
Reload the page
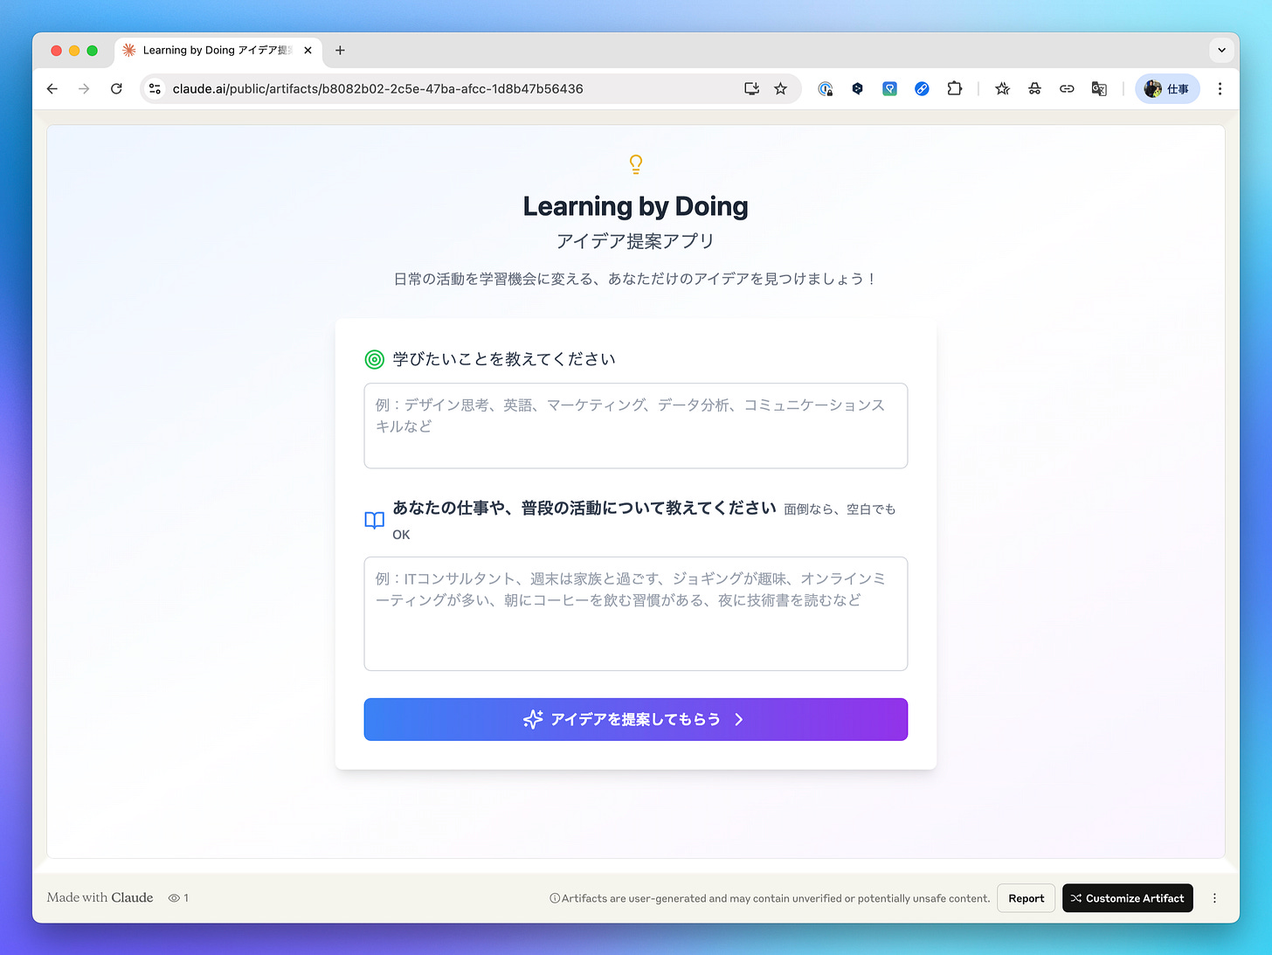coord(116,88)
